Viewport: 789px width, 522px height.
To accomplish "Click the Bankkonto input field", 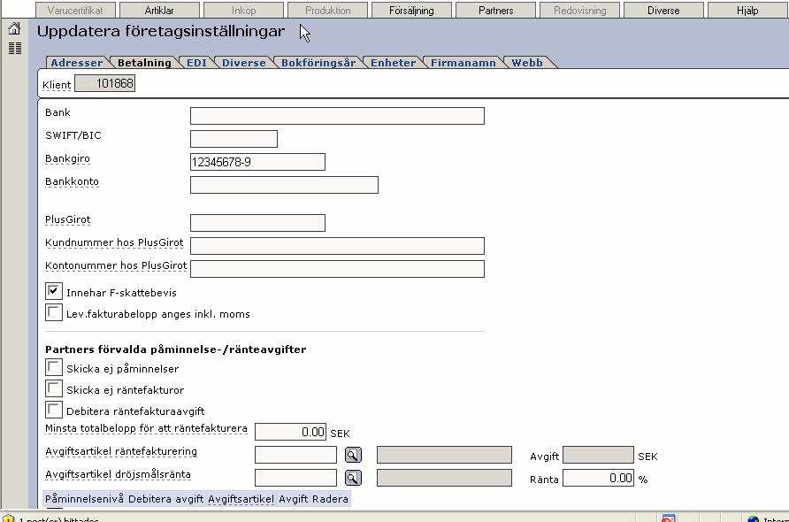I will click(284, 185).
